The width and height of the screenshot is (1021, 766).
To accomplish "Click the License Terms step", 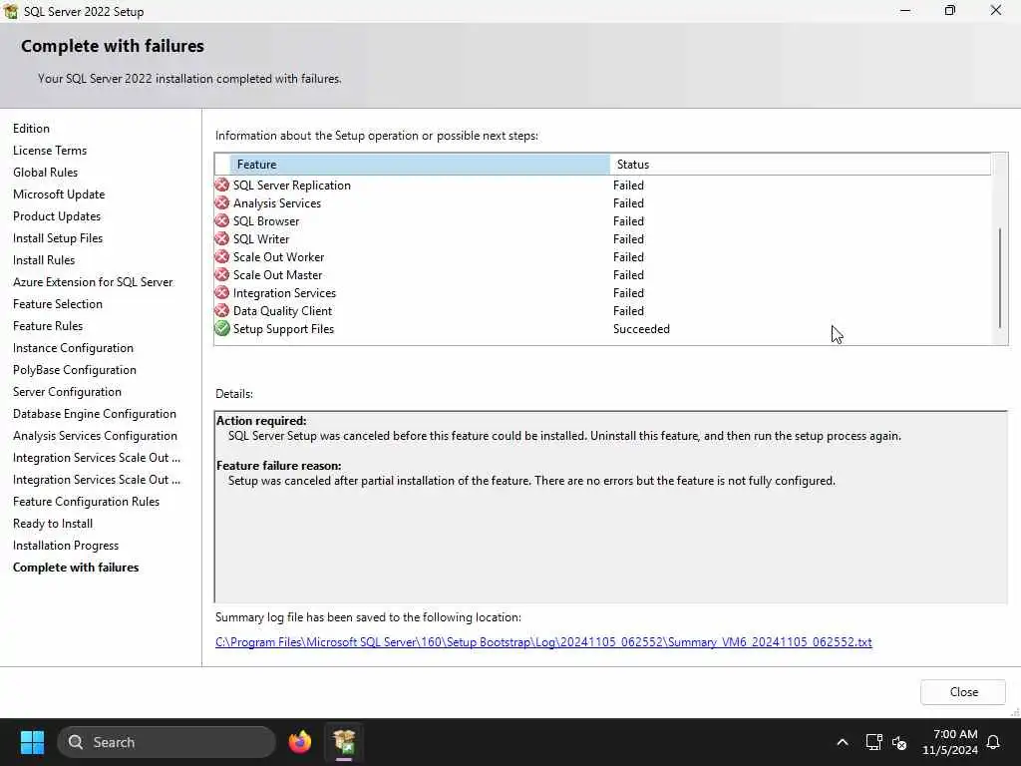I will [50, 151].
